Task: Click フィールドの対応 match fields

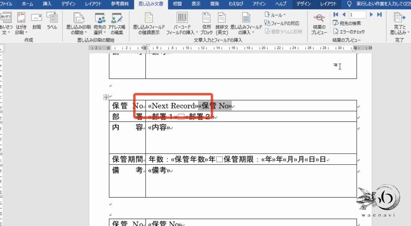Action: [x=282, y=23]
